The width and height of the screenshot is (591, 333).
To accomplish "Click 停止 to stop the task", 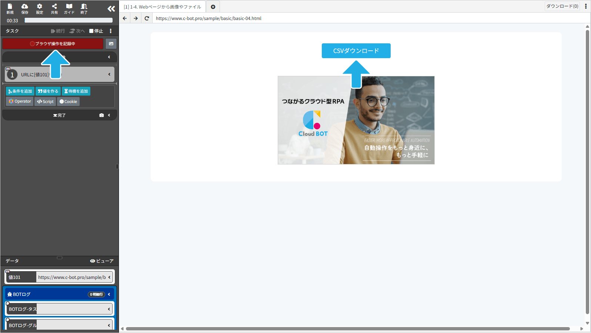I will pos(96,31).
